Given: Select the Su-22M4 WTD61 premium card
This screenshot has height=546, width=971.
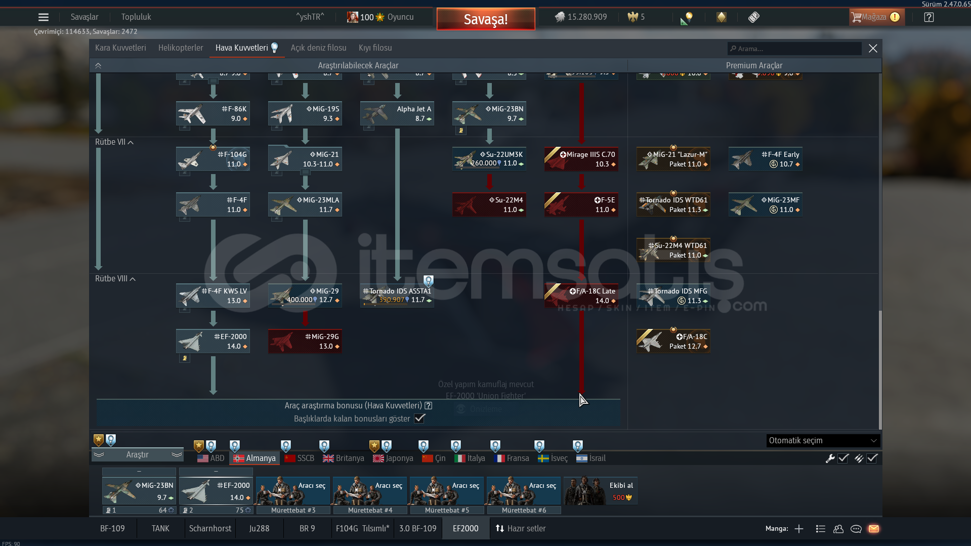Looking at the screenshot, I should point(673,250).
